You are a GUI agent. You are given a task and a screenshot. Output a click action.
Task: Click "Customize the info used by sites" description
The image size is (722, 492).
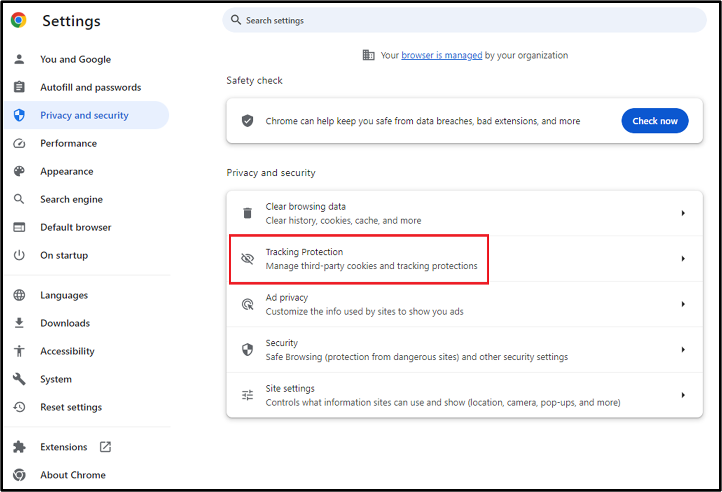[x=364, y=311]
